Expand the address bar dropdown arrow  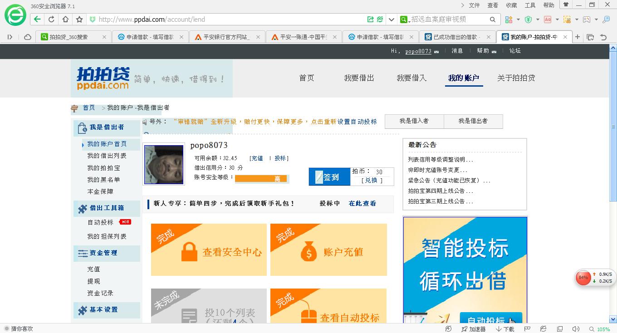click(392, 20)
